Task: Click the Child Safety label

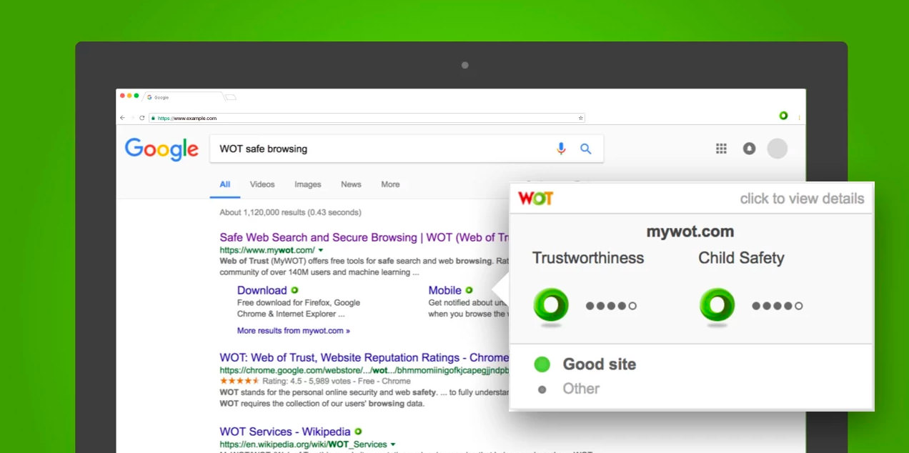Action: coord(741,258)
